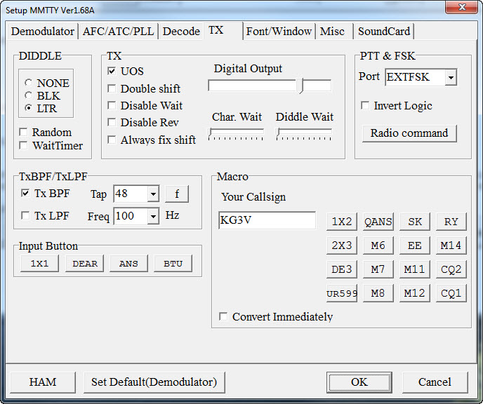Click the Radio command button
Screen dimensions: 483x404
[x=409, y=133]
